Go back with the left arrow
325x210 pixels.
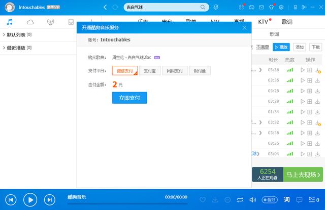[x=105, y=8]
